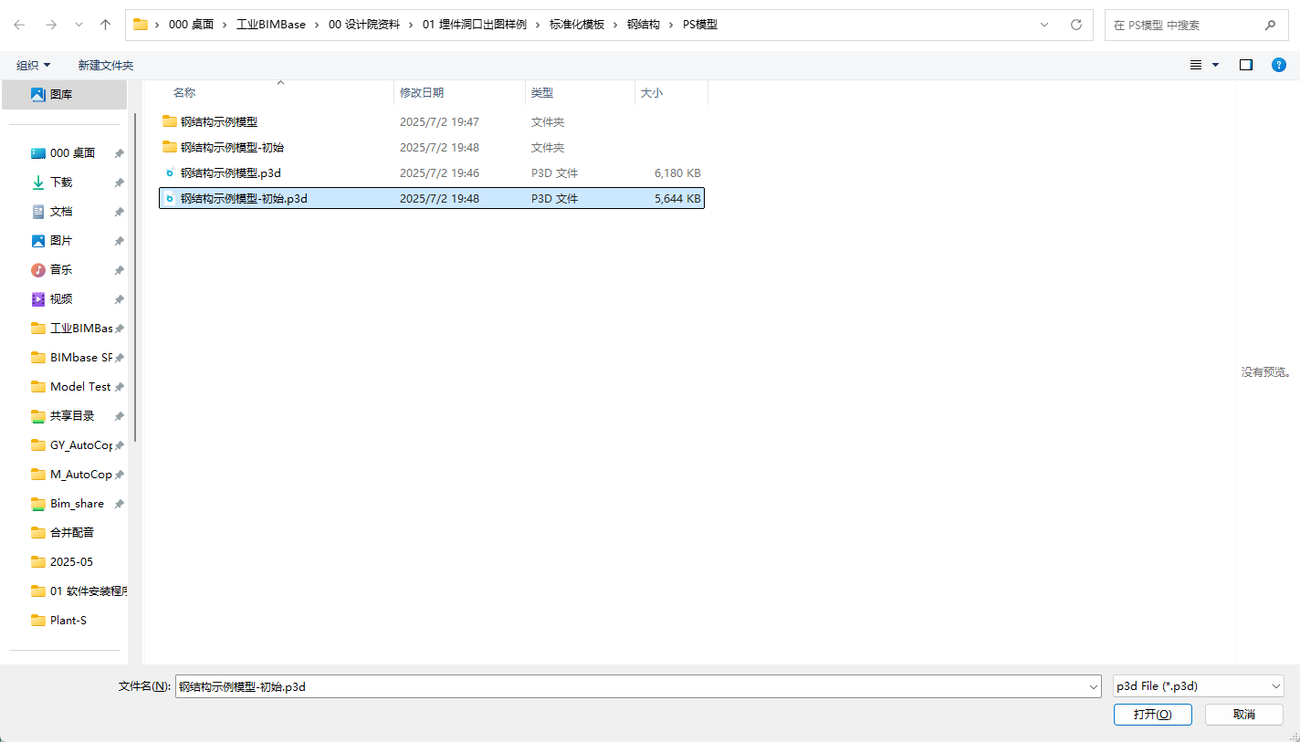
Task: Jump to 01 埋件洞口出图样例 breadcrumb
Action: 475,25
